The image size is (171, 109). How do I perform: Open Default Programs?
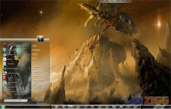click(x=38, y=80)
